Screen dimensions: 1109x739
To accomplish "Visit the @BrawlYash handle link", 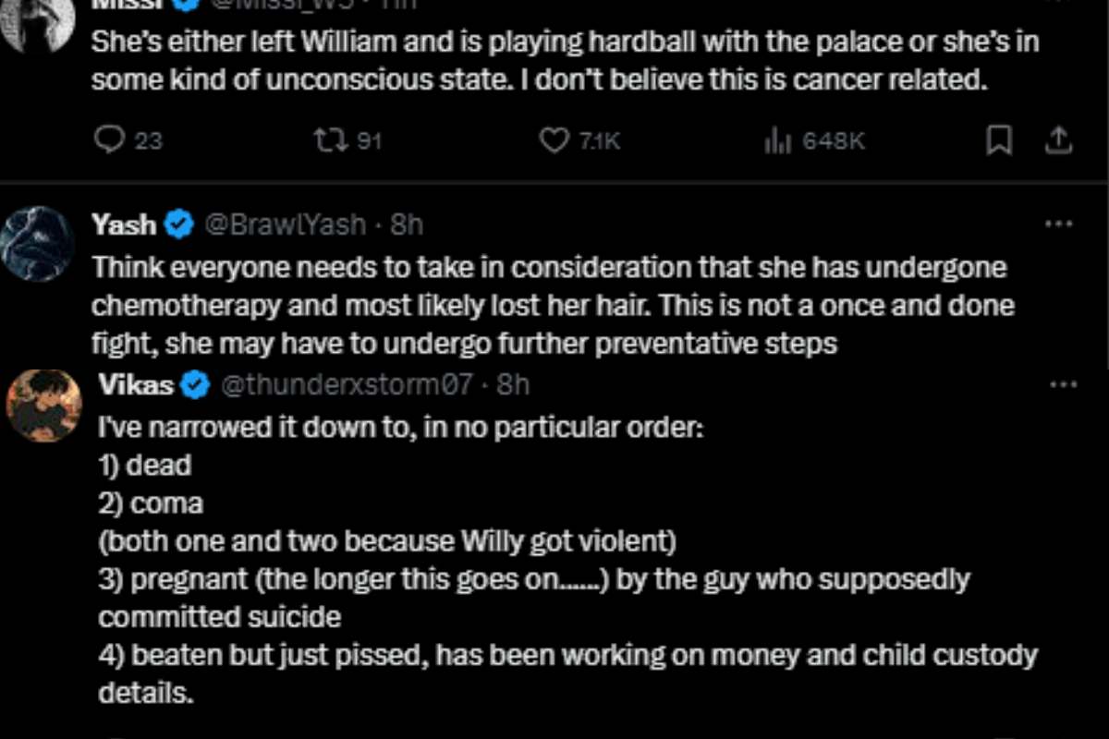I will click(285, 224).
